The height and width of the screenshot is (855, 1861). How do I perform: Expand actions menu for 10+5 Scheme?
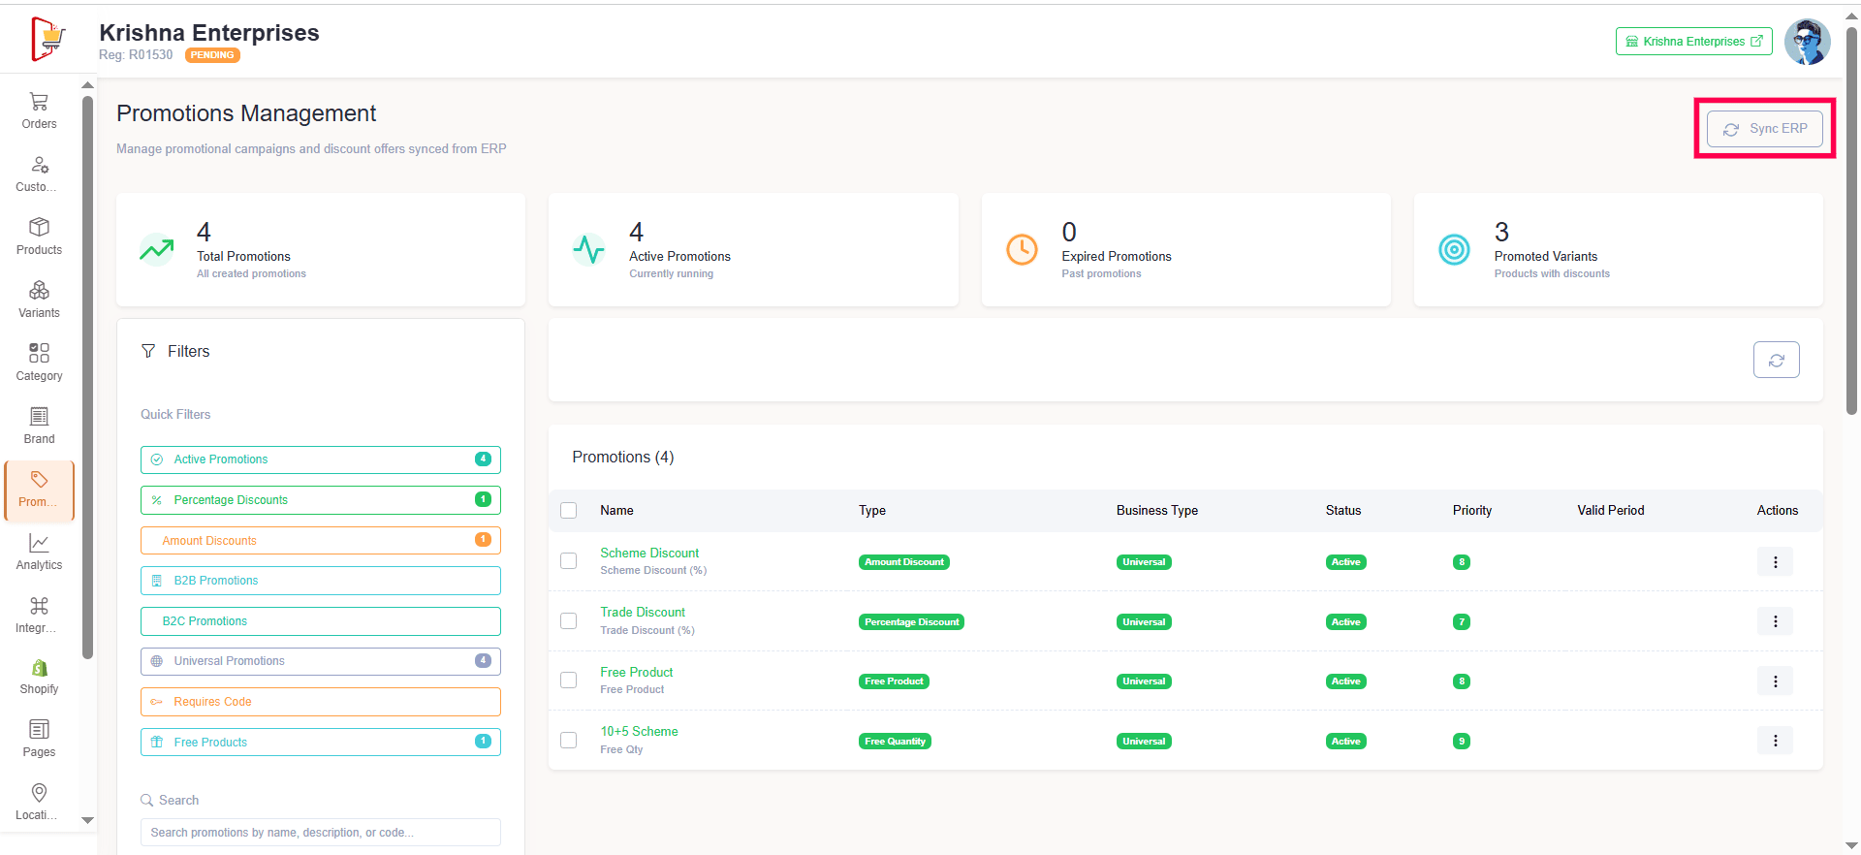1775,741
